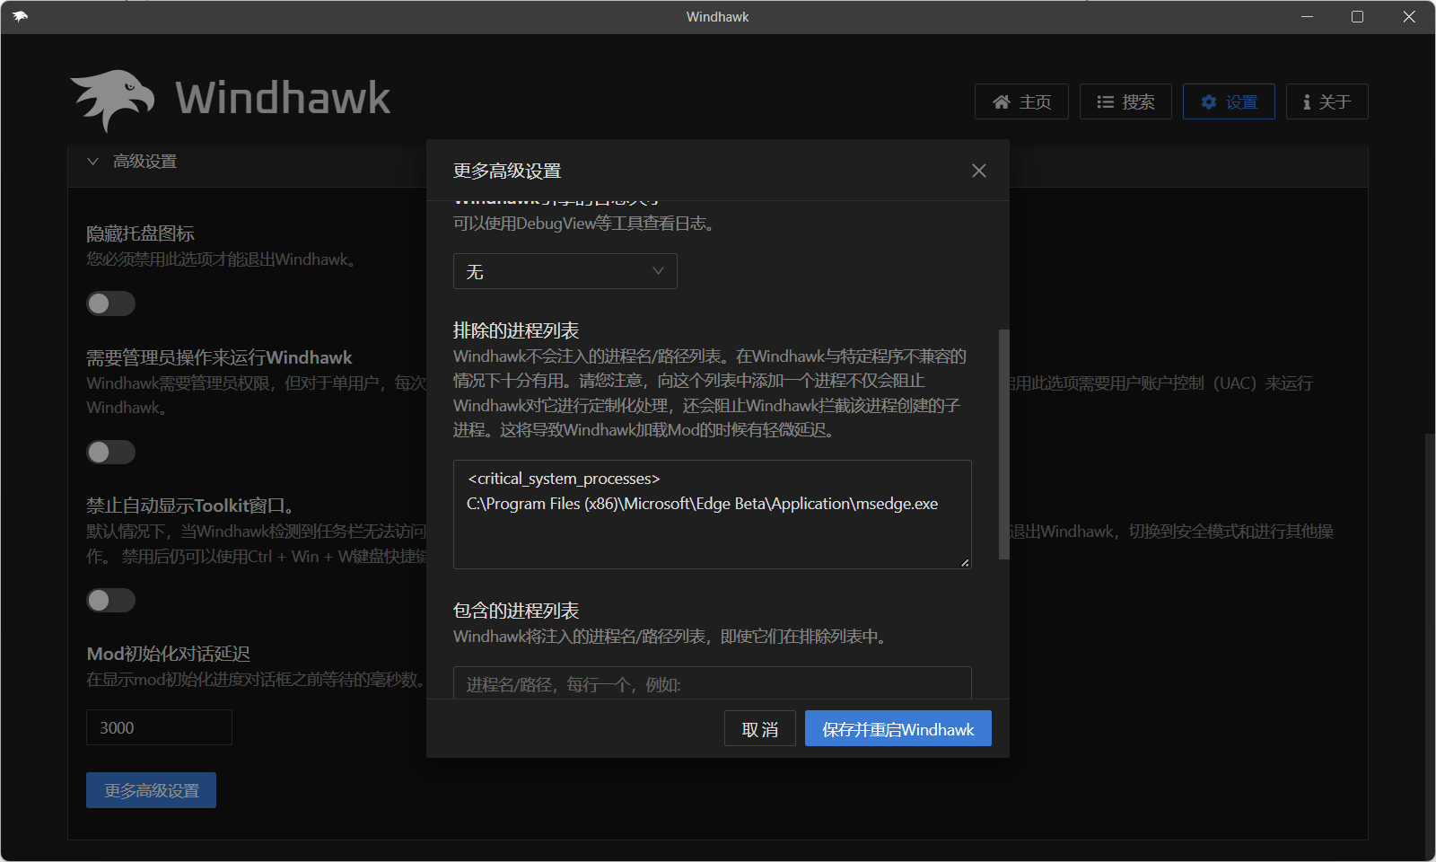Click the Mod初始化对话延迟 heading
The image size is (1436, 862).
[x=168, y=654]
